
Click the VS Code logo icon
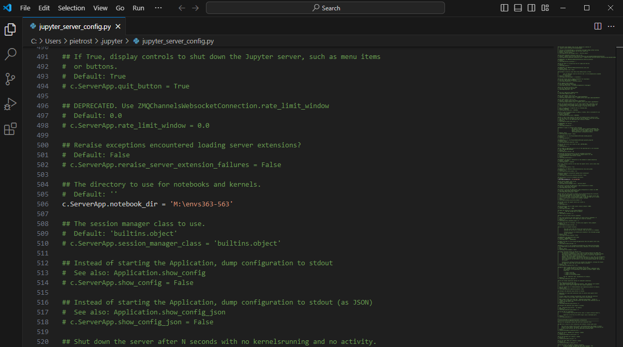click(x=7, y=8)
